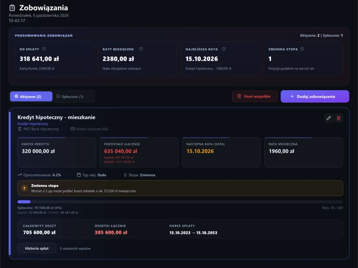Viewport: 358px width, 268px height.
Task: Click help icon next to Zmienna stopa
Action: pyautogui.click(x=302, y=49)
